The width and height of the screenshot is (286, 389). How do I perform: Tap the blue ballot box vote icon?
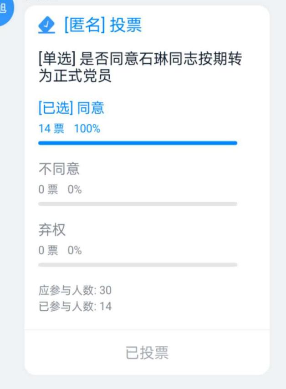tap(46, 25)
